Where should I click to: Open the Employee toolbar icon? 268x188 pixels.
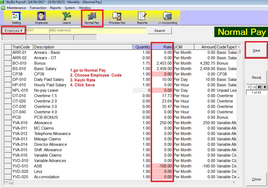41,18
